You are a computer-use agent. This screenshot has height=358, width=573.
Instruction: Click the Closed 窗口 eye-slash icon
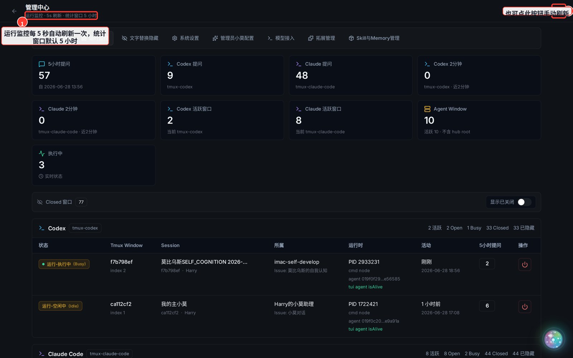coord(40,202)
